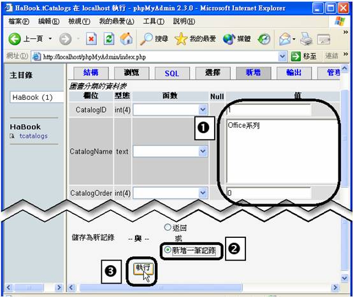Go to the Home page icon

tap(126, 39)
